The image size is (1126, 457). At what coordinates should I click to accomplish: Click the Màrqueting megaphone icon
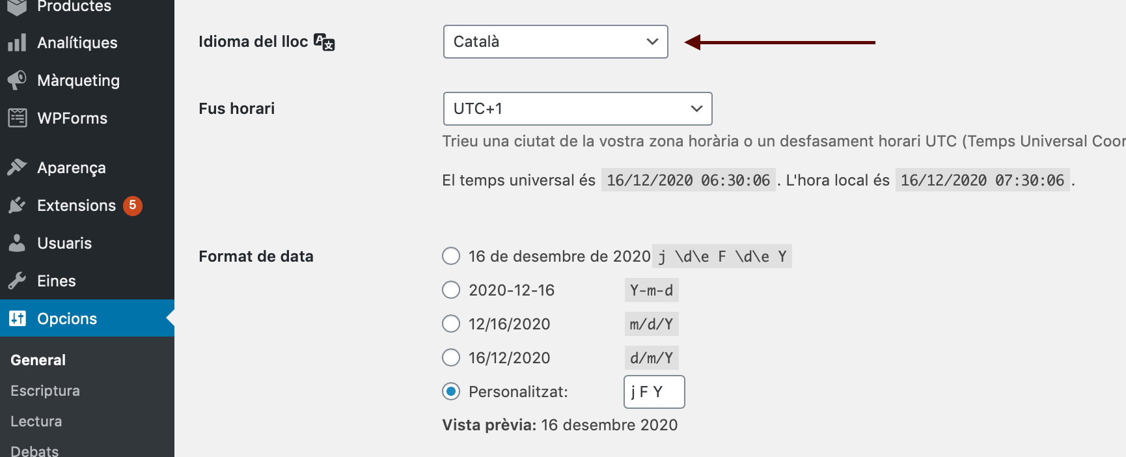pyautogui.click(x=17, y=80)
